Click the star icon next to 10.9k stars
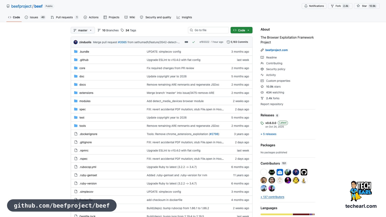The image size is (386, 217). tap(262, 87)
